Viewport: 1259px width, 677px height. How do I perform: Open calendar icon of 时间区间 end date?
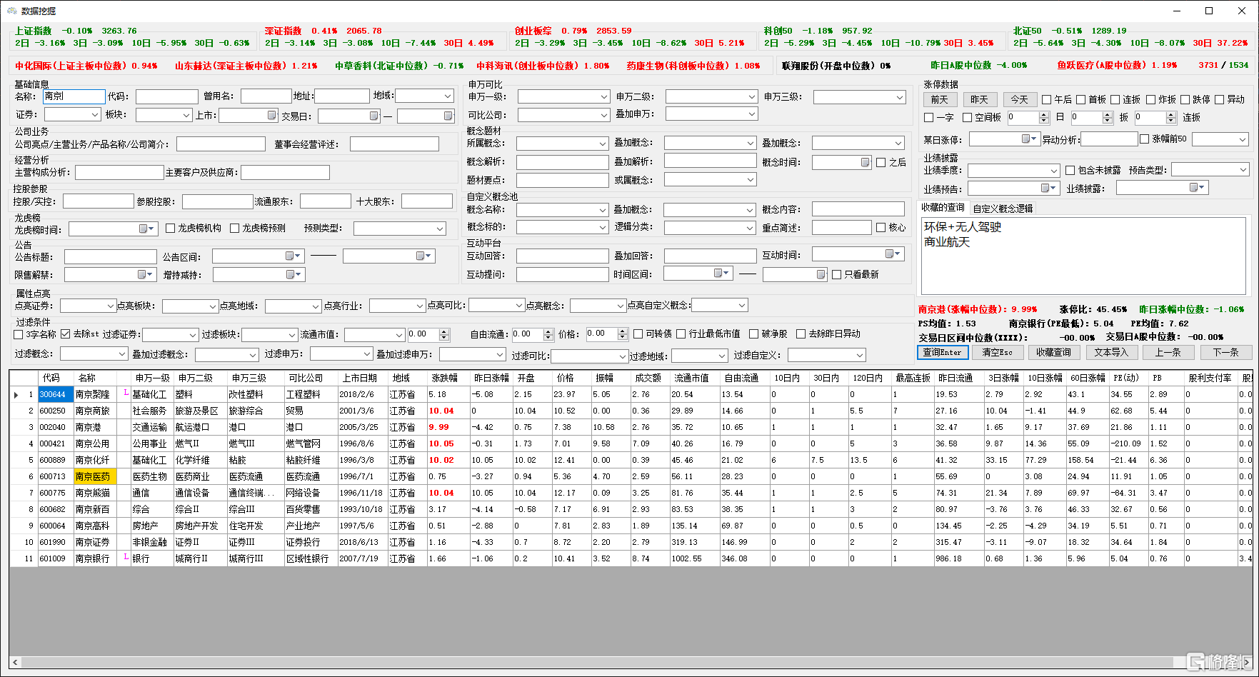(x=821, y=274)
